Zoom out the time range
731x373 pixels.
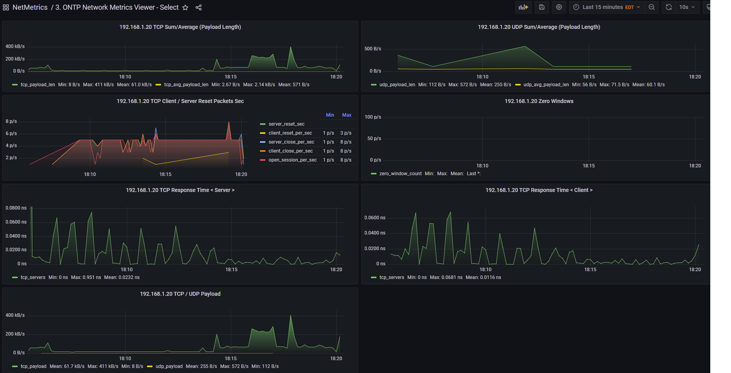coord(652,7)
